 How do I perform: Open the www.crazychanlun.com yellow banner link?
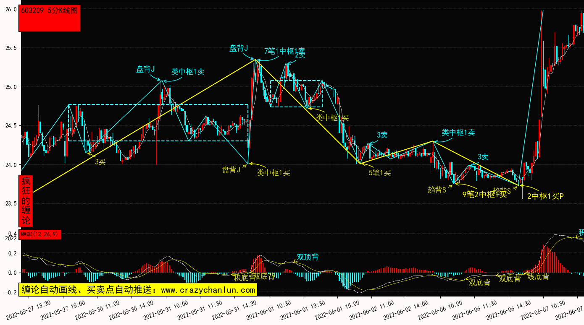137,289
